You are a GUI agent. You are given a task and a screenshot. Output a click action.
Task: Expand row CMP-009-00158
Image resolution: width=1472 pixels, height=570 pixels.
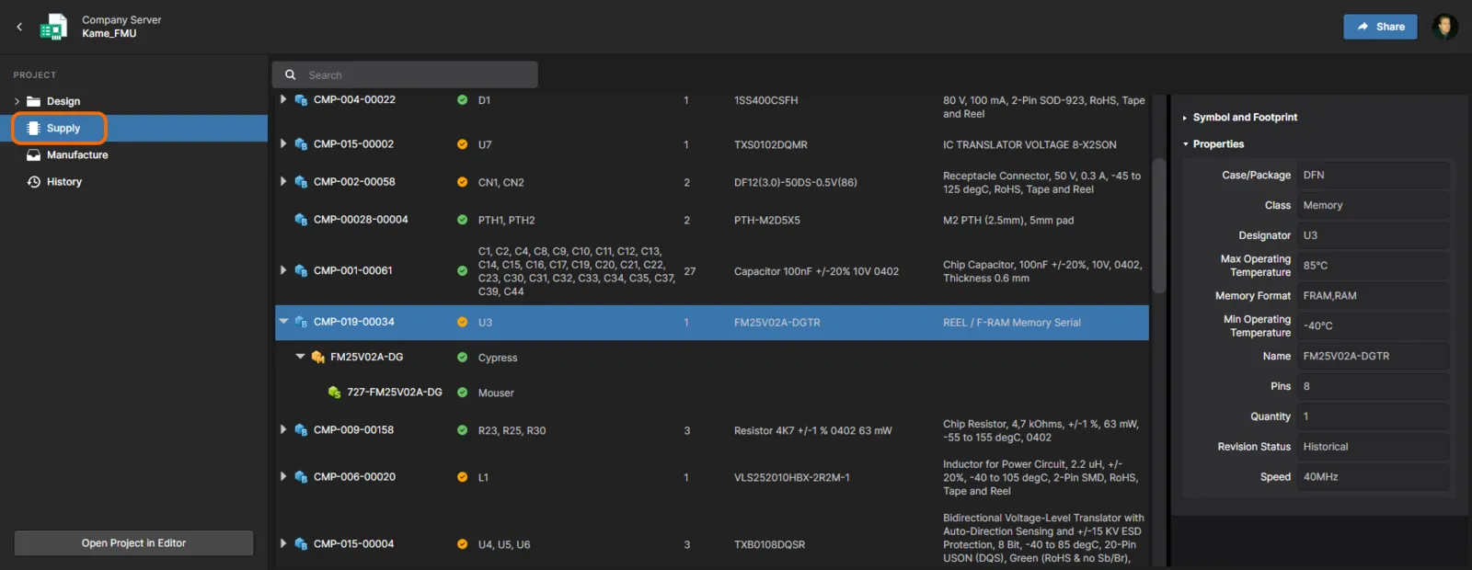(x=283, y=429)
